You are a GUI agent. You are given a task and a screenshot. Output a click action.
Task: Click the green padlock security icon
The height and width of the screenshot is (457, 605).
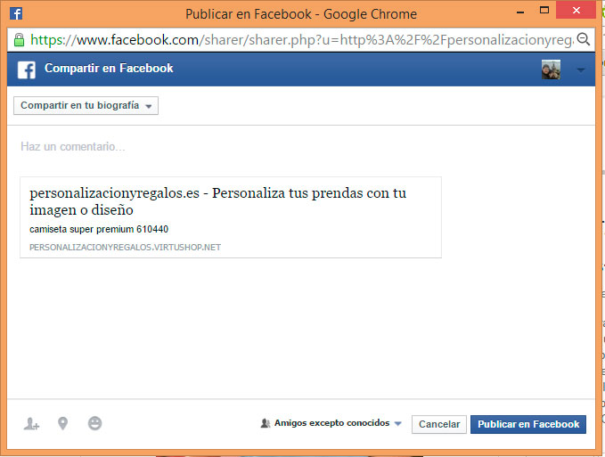coord(19,39)
